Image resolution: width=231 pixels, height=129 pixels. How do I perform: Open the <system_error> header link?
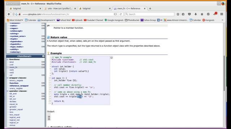[18, 36]
